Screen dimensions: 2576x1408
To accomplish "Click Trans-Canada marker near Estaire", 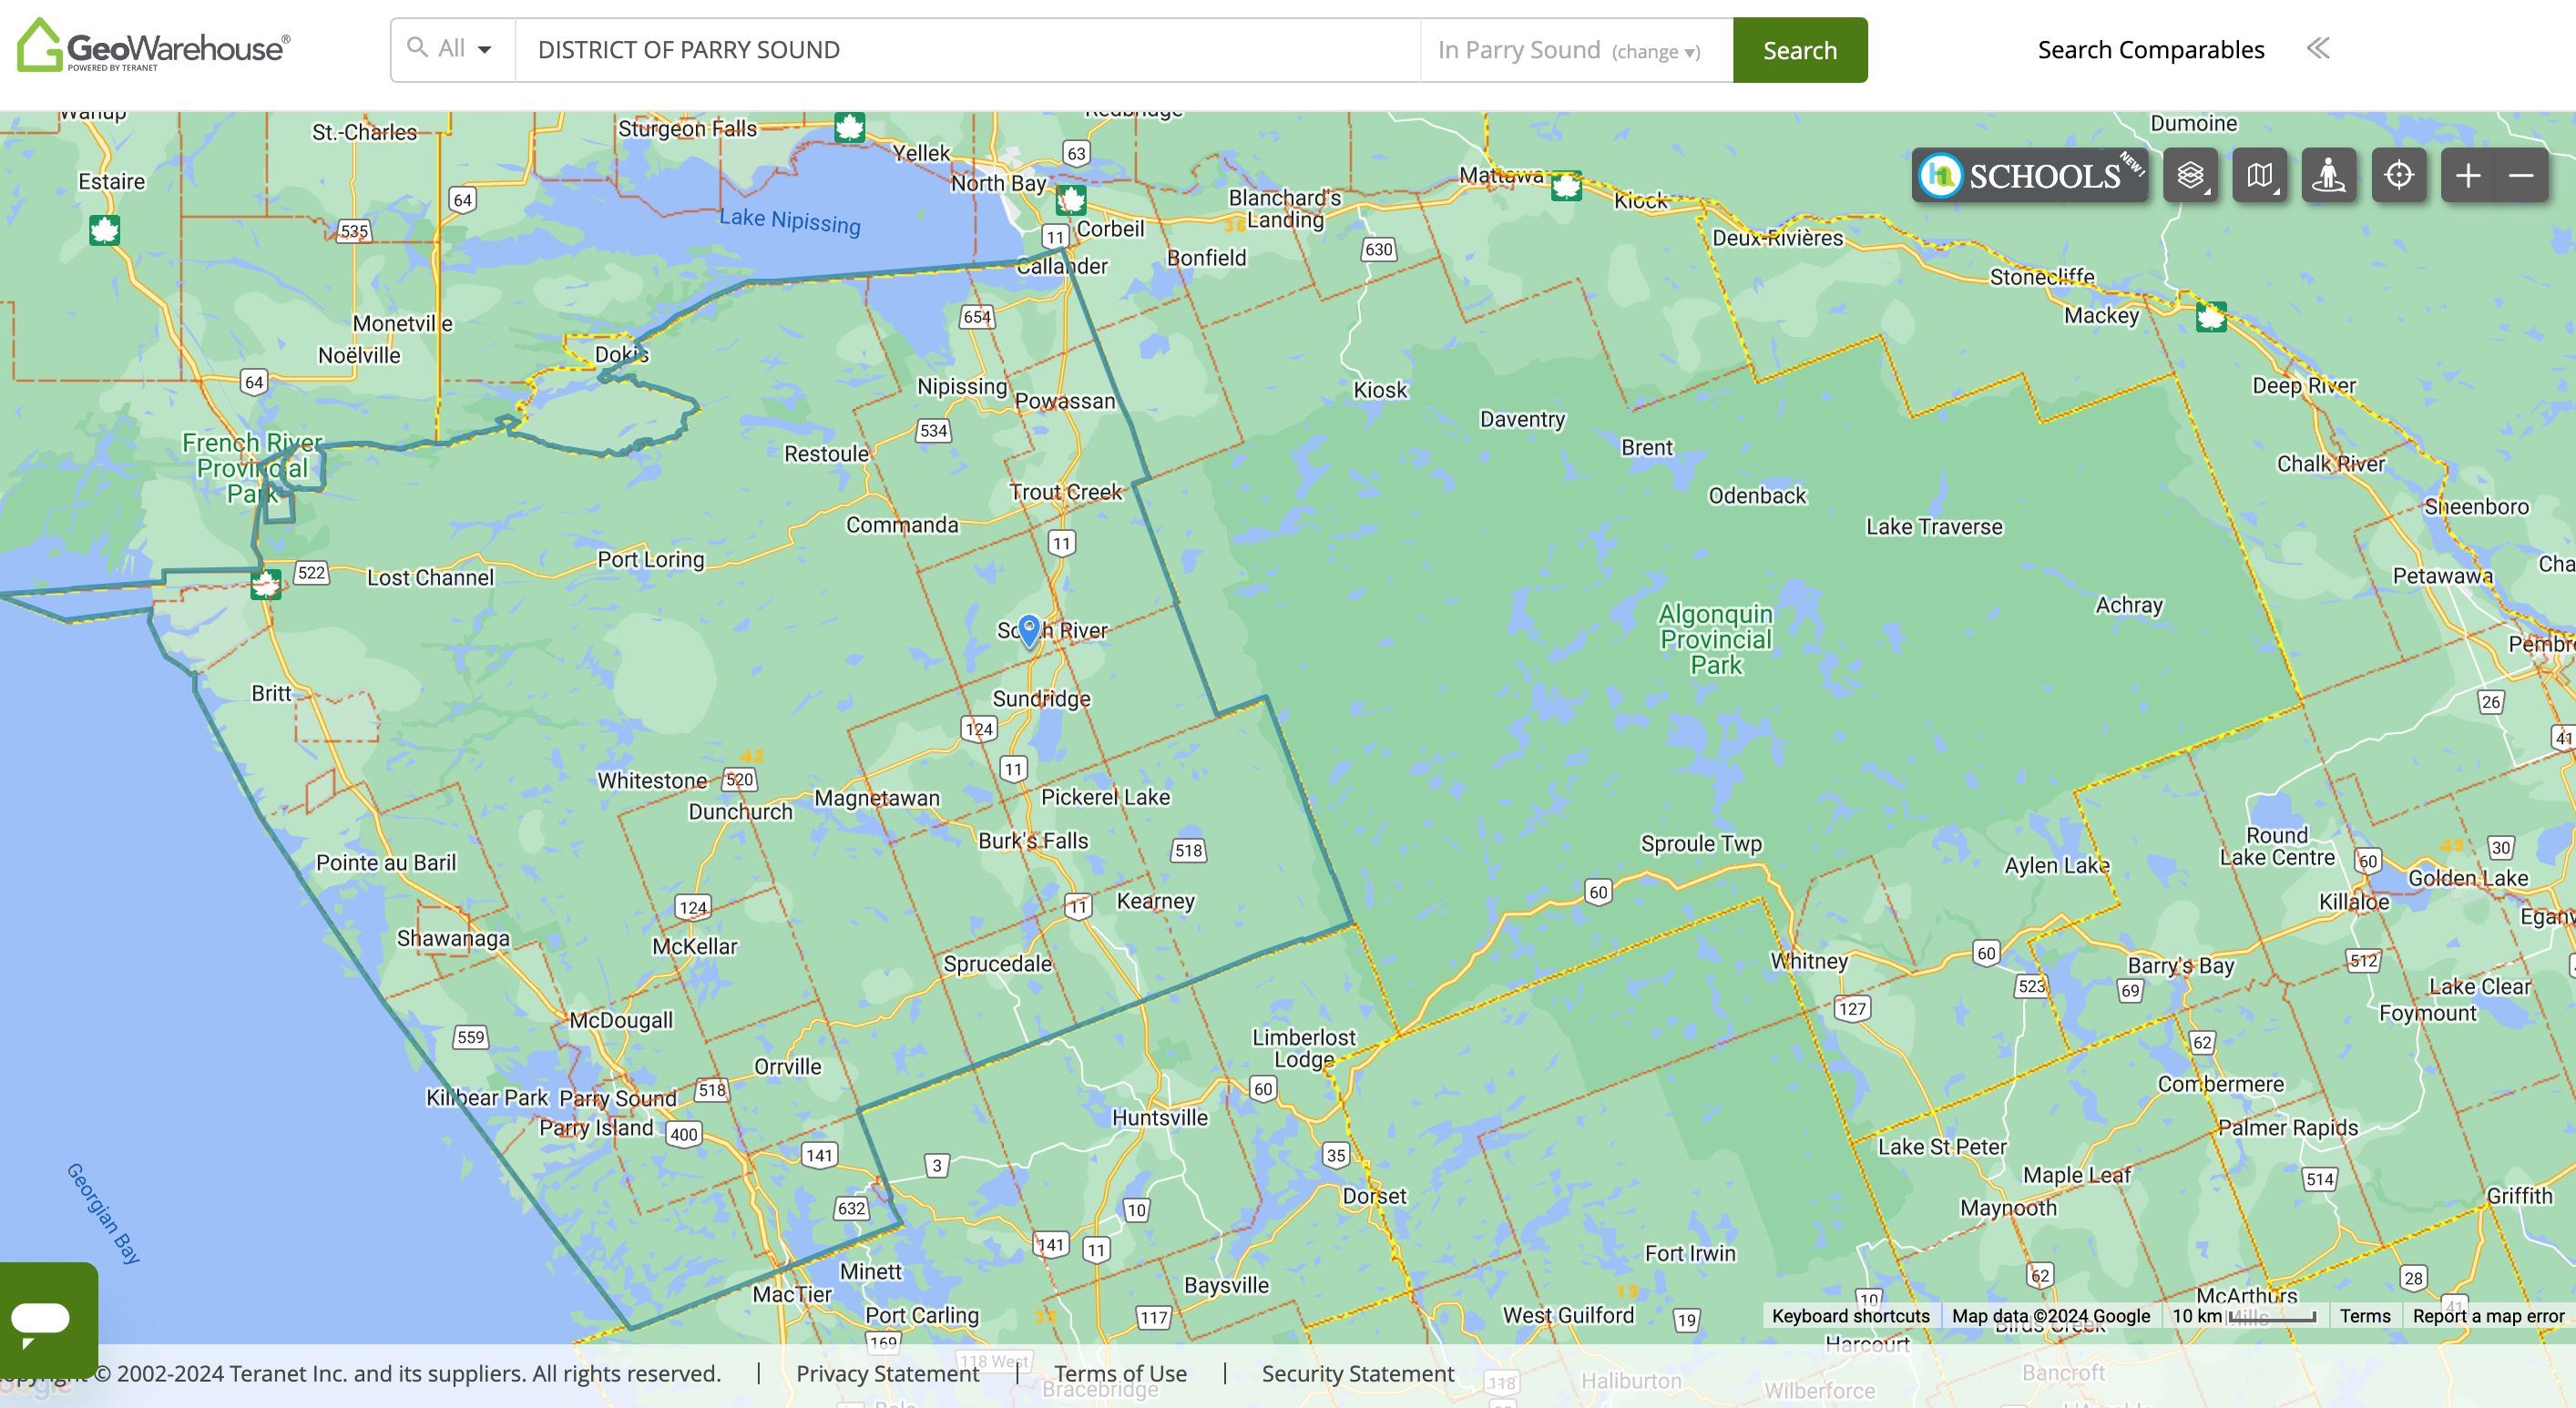I will click(x=104, y=230).
